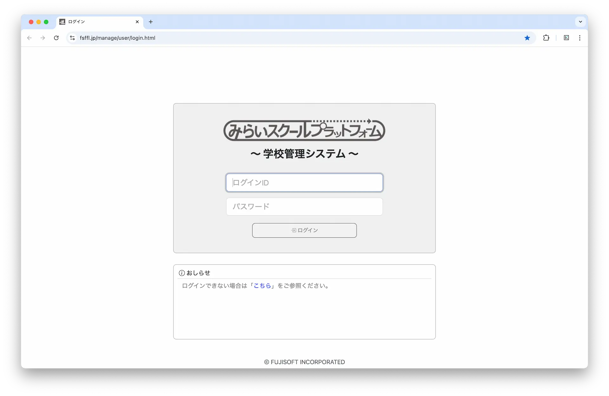This screenshot has height=396, width=609.
Task: Expand the tab search dropdown
Action: [580, 22]
